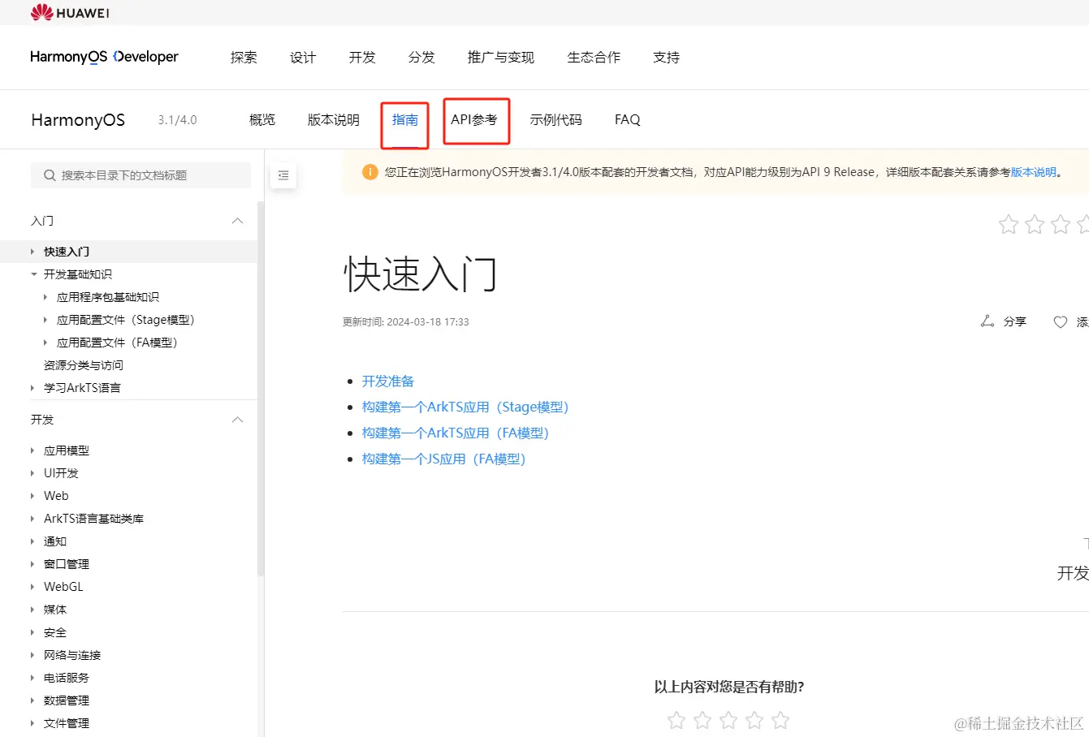1089x737 pixels.
Task: Expand the 快速入门 tree arrow
Action: (x=32, y=252)
